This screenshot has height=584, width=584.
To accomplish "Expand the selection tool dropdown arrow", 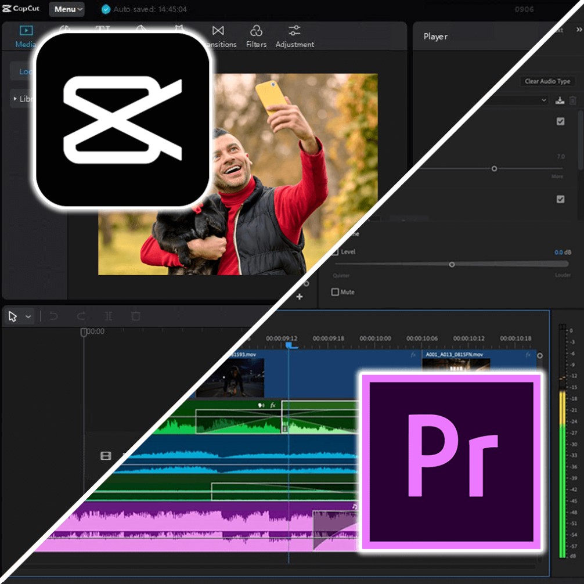I will pyautogui.click(x=28, y=317).
